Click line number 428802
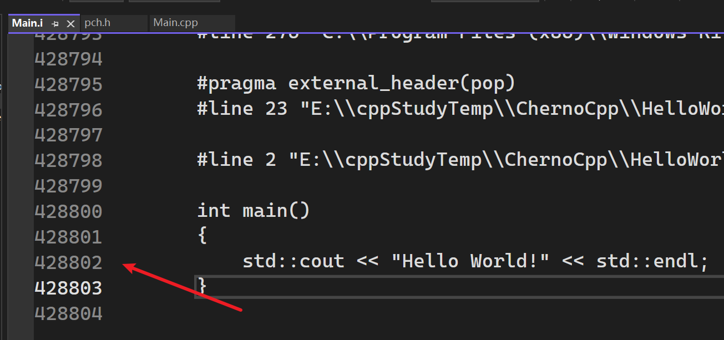Image resolution: width=724 pixels, height=340 pixels. (x=68, y=262)
